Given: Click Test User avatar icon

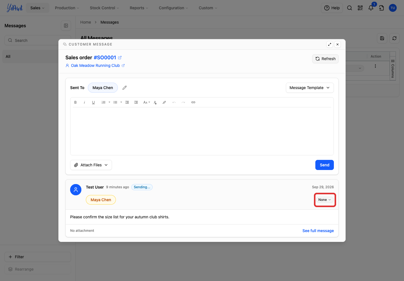Looking at the screenshot, I should click(76, 190).
